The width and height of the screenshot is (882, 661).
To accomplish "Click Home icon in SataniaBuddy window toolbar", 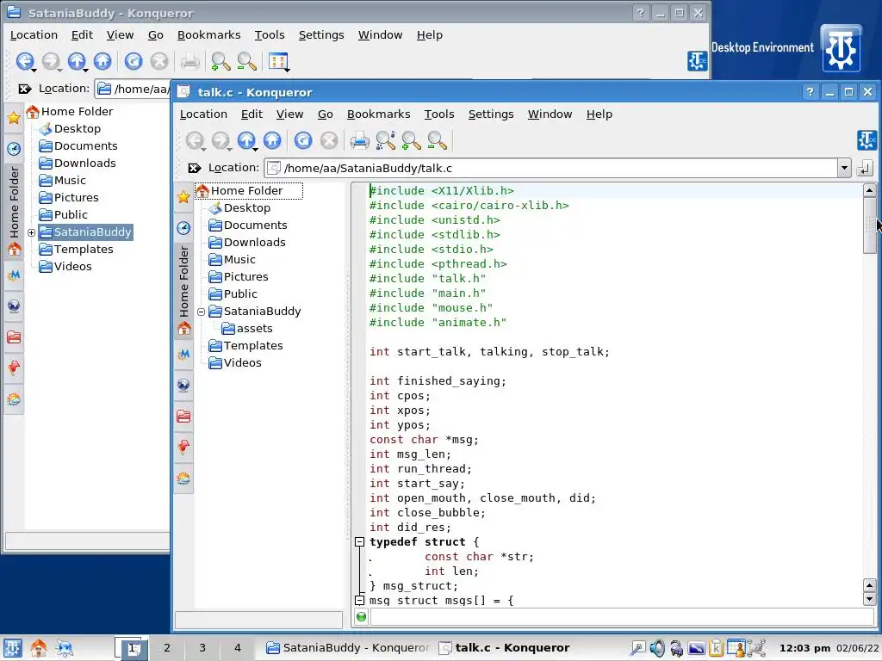I will click(102, 61).
